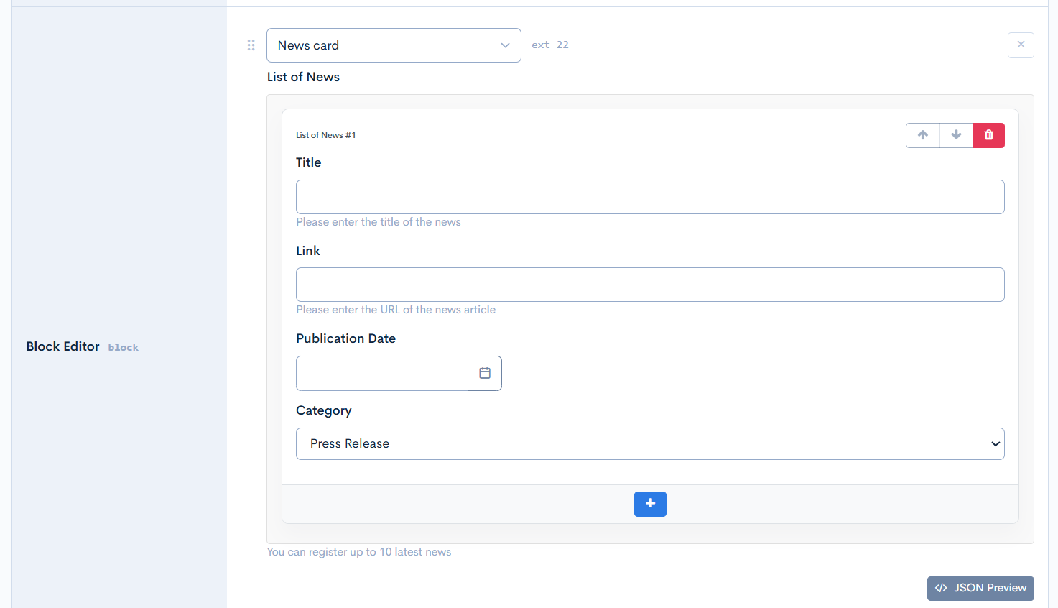Open the JSON Preview
Image resolution: width=1058 pixels, height=608 pixels.
click(x=980, y=588)
